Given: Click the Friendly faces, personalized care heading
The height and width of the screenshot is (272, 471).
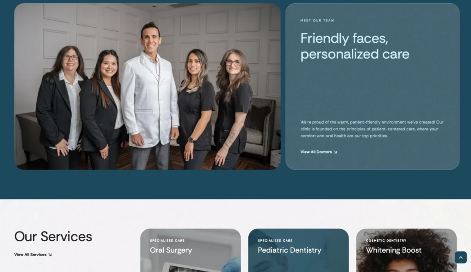Looking at the screenshot, I should coord(355,46).
